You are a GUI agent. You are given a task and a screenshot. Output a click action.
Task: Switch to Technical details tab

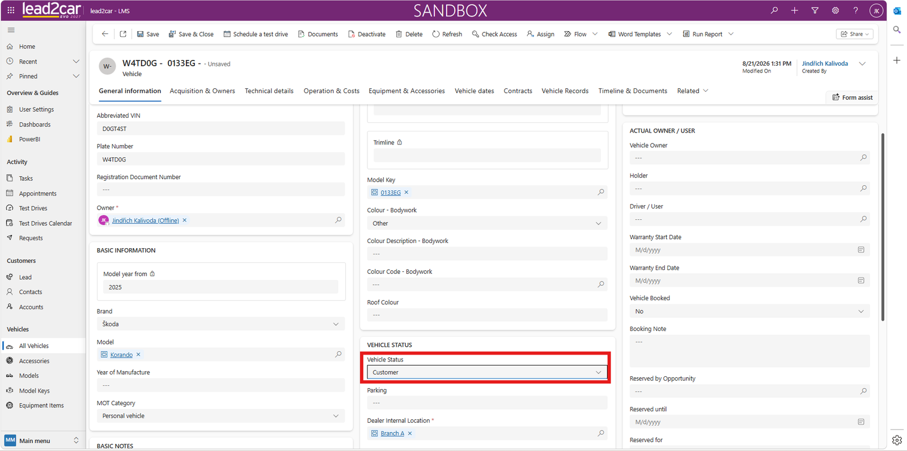coord(269,91)
